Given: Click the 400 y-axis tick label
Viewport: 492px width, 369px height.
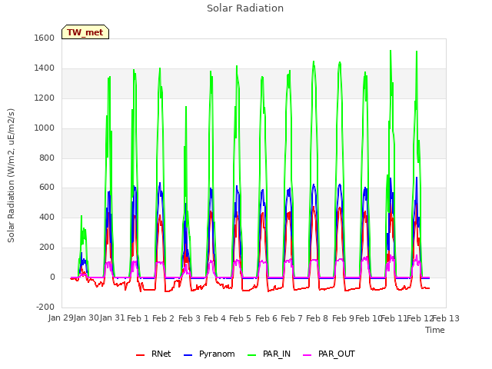Looking at the screenshot, I should coord(47,218).
